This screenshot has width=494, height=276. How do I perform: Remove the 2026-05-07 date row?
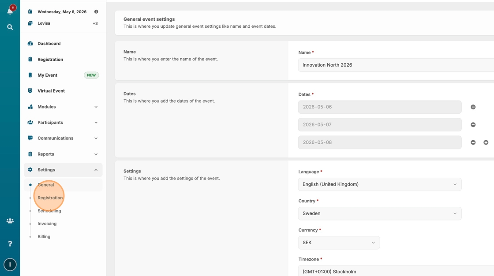473,125
